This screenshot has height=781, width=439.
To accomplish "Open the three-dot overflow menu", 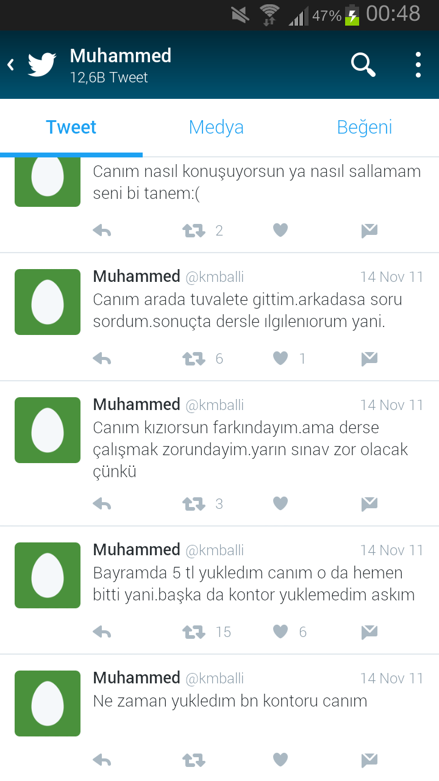I will [418, 65].
